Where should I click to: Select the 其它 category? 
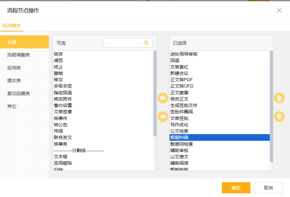click(x=24, y=106)
